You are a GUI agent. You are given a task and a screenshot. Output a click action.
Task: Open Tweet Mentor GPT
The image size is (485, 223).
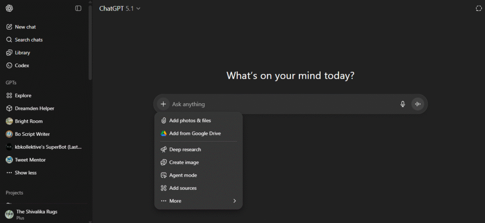click(45, 160)
